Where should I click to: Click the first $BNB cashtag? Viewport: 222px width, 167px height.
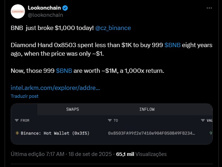pos(172,45)
